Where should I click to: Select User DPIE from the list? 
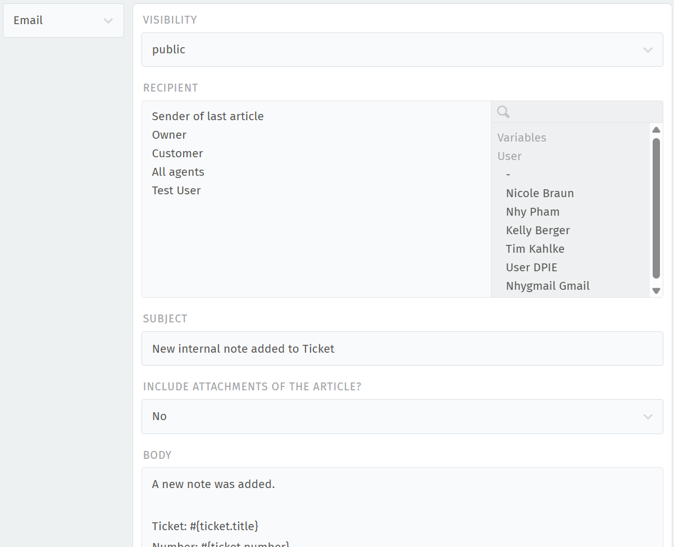(531, 267)
